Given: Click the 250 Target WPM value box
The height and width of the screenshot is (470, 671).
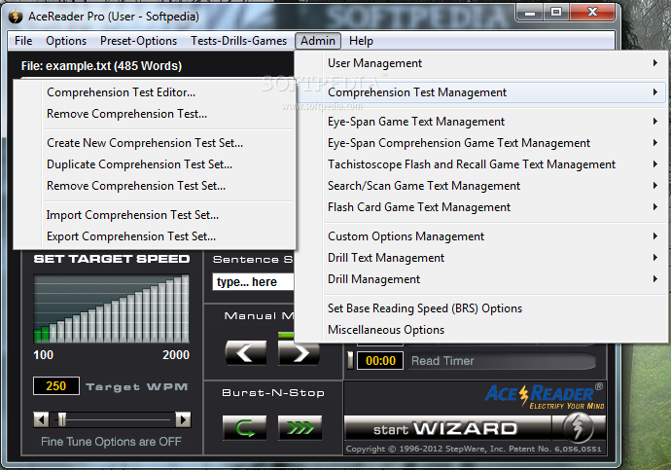Looking at the screenshot, I should (x=56, y=386).
